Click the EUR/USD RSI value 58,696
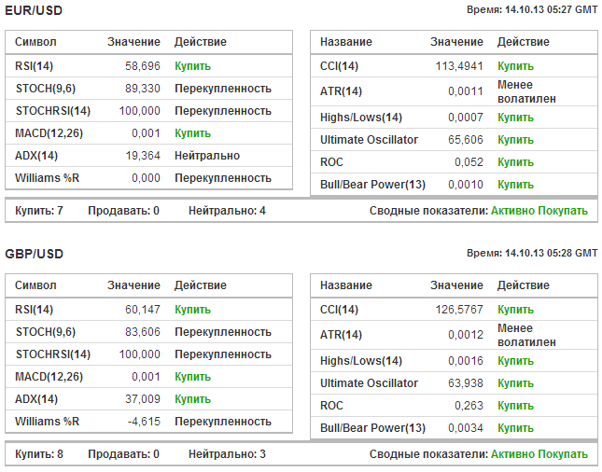Screen dimensions: 602x472 coord(142,66)
